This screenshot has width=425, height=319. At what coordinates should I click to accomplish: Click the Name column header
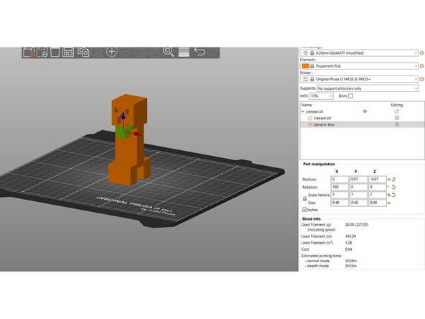click(x=307, y=105)
